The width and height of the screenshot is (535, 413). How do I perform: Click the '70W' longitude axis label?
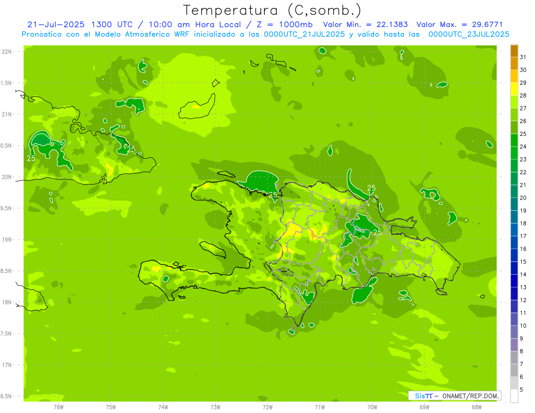(x=372, y=407)
